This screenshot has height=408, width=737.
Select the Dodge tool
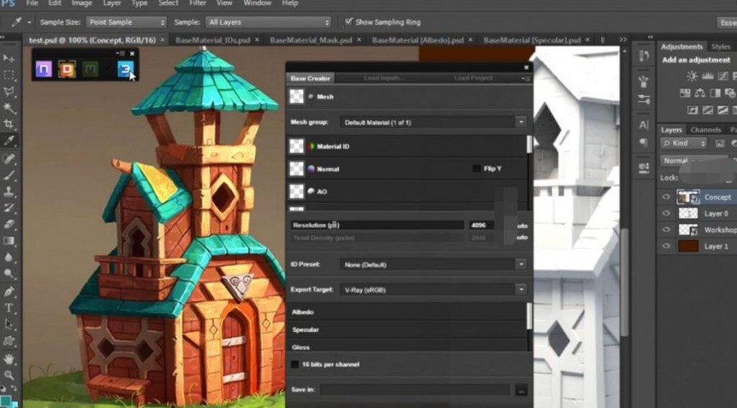(x=8, y=274)
